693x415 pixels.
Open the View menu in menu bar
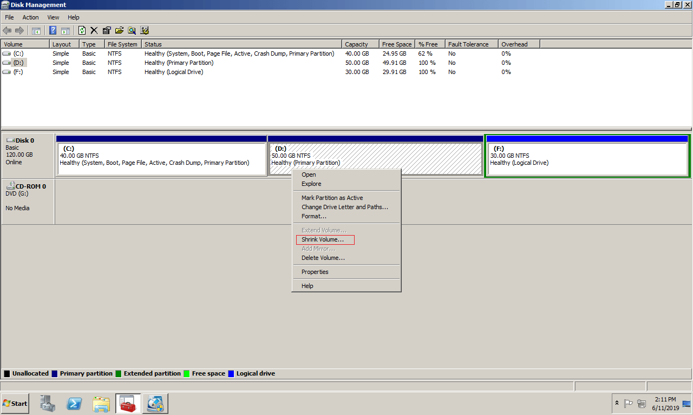click(53, 17)
